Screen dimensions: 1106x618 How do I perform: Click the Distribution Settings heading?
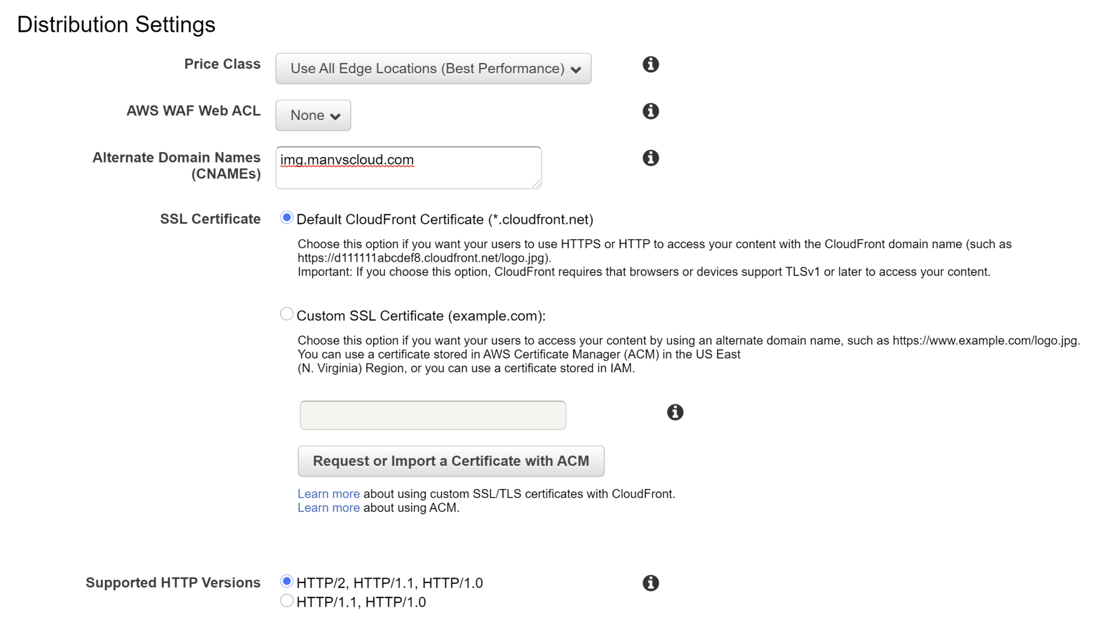116,24
